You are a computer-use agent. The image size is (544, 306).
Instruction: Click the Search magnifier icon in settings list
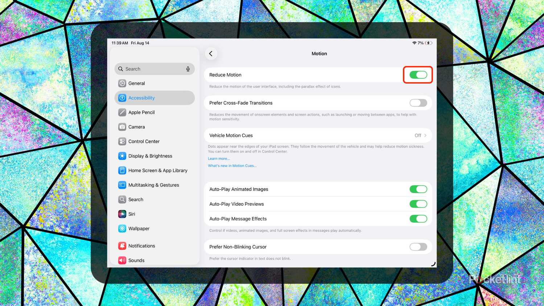click(122, 199)
